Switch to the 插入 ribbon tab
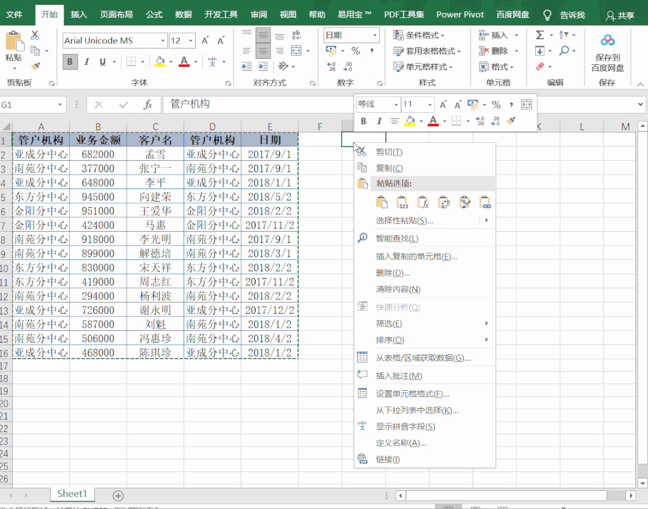648x509 pixels. click(x=79, y=14)
